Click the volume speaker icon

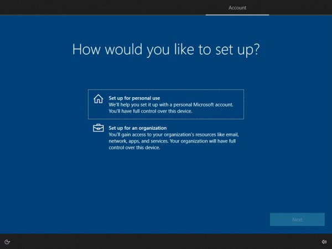coord(324,242)
